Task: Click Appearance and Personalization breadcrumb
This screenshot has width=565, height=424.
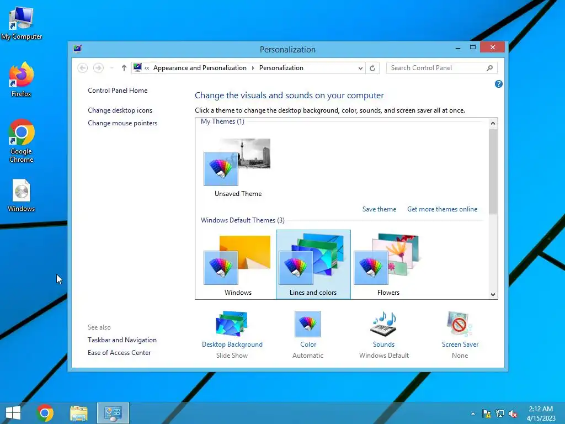Action: [x=200, y=68]
